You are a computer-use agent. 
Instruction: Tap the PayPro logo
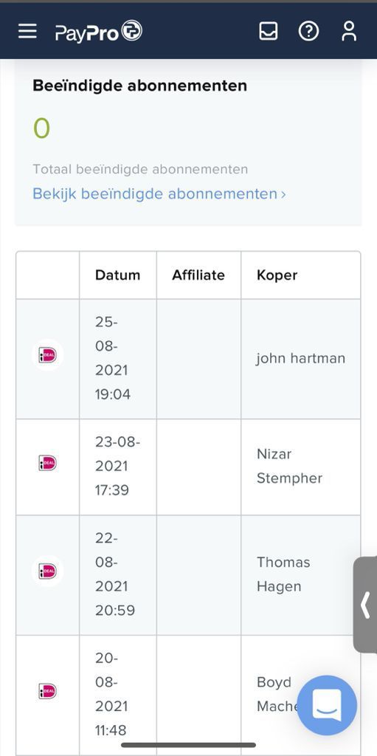click(x=98, y=32)
